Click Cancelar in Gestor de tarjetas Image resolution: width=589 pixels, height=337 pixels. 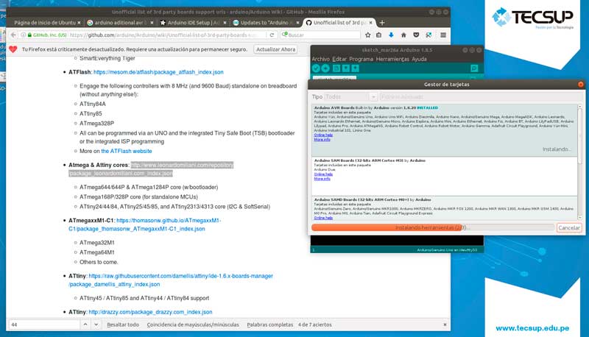(568, 228)
